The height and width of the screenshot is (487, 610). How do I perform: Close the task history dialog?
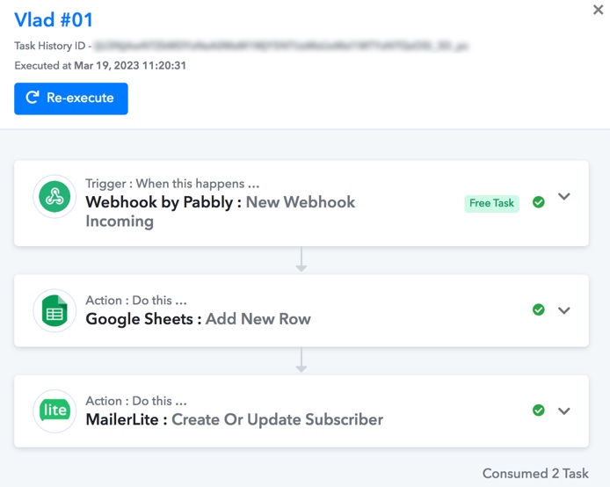tap(599, 10)
